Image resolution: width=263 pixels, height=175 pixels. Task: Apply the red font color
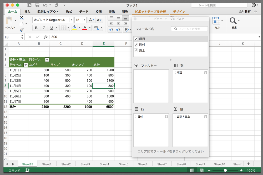pyautogui.click(x=85, y=28)
